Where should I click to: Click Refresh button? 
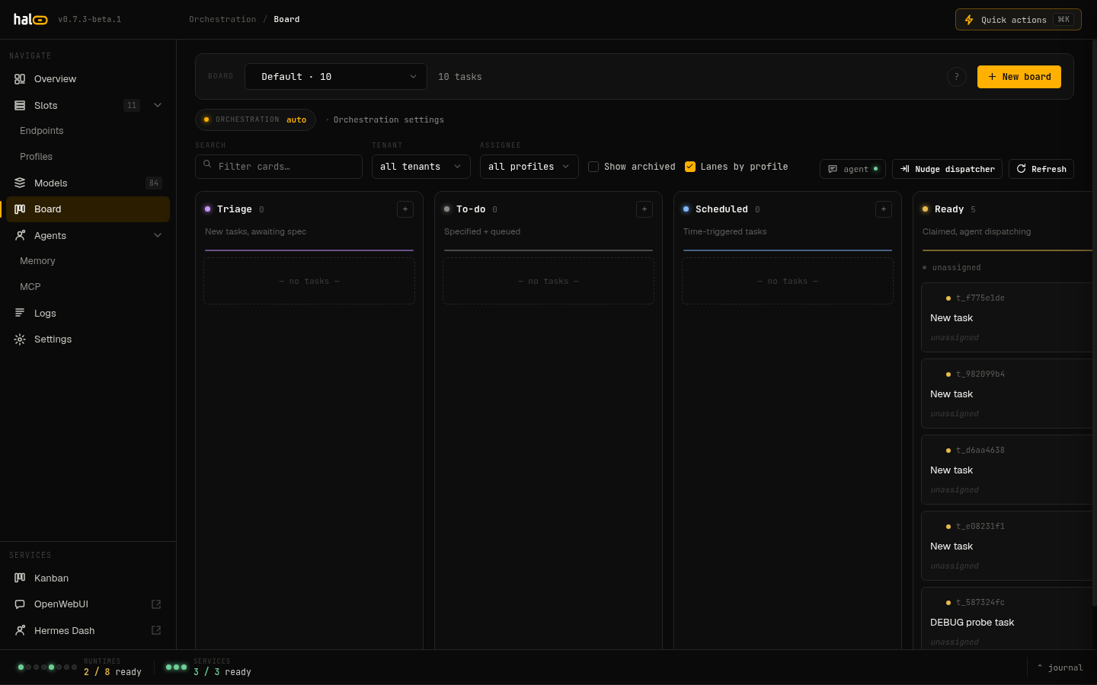1041,169
